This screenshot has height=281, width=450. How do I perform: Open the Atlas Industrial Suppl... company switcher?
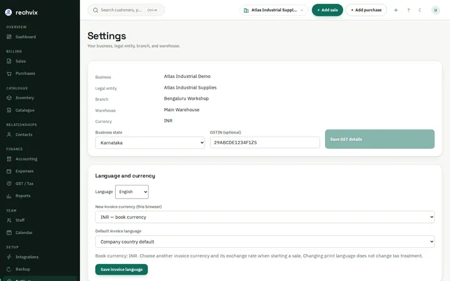coord(274,10)
